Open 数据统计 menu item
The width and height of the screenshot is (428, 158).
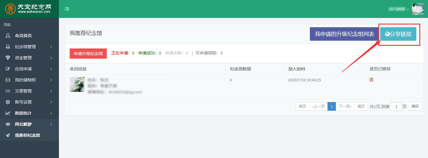coord(29,113)
